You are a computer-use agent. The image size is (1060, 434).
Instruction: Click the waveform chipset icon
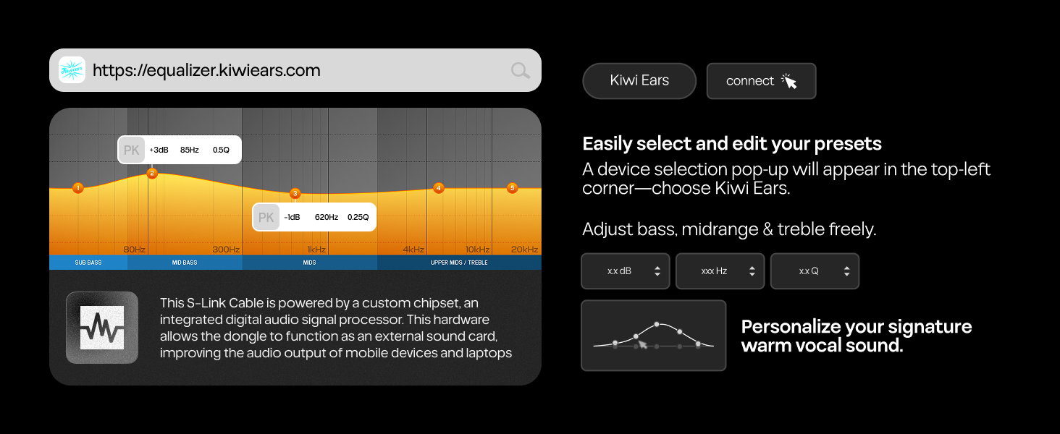pos(102,328)
